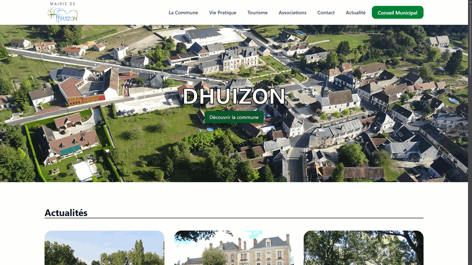
Task: Go to the Tourisme section
Action: [x=257, y=12]
